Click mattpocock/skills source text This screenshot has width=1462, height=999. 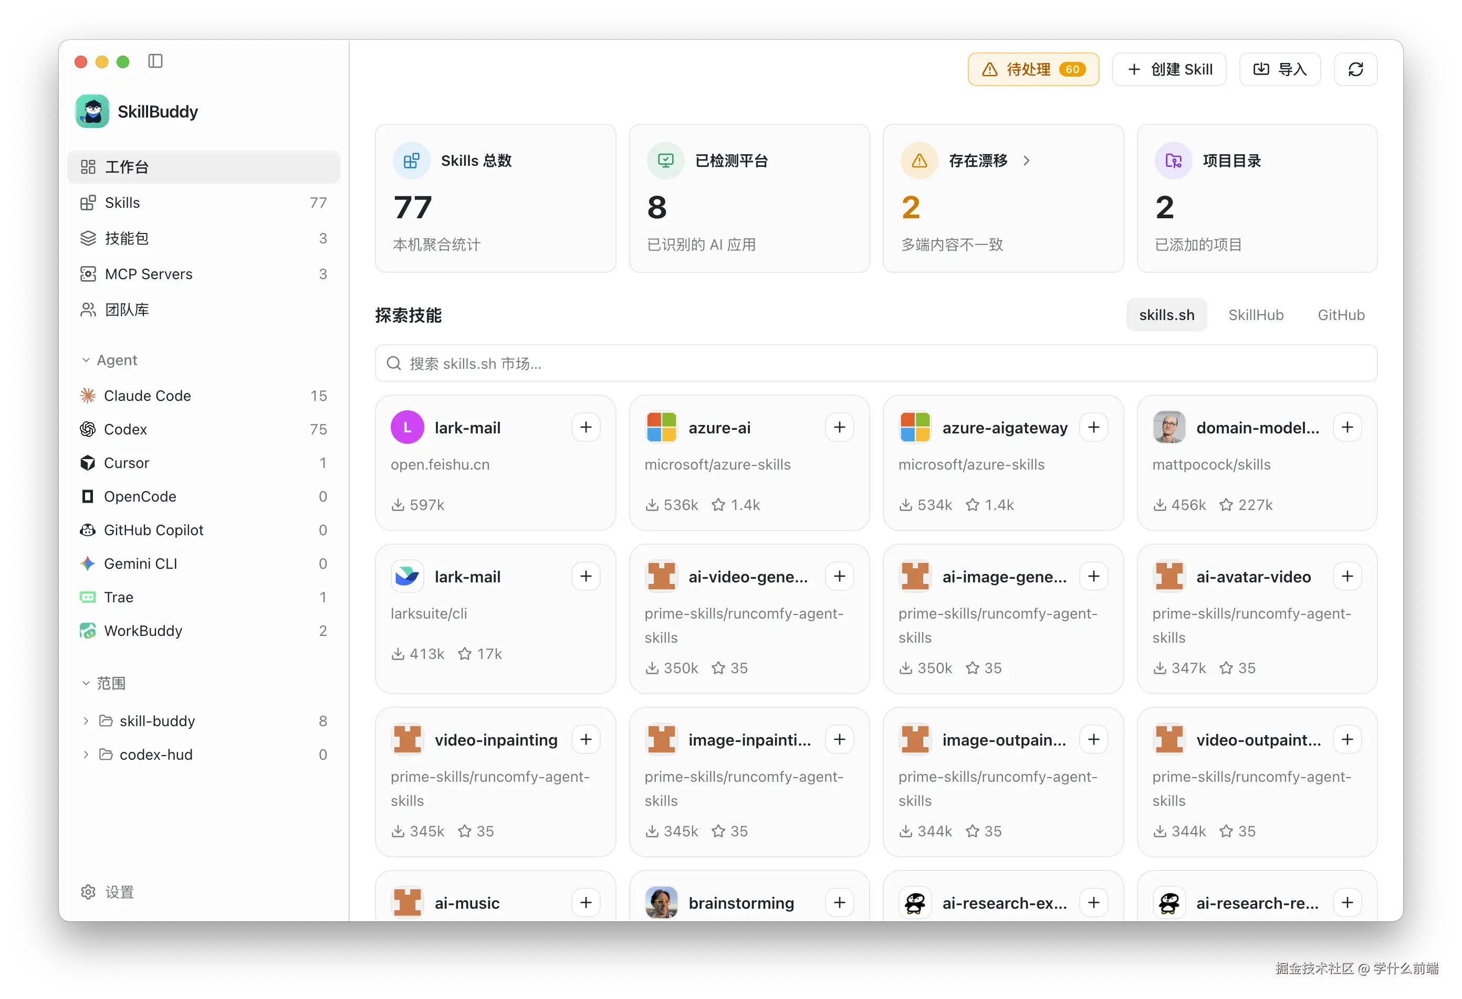(1211, 464)
